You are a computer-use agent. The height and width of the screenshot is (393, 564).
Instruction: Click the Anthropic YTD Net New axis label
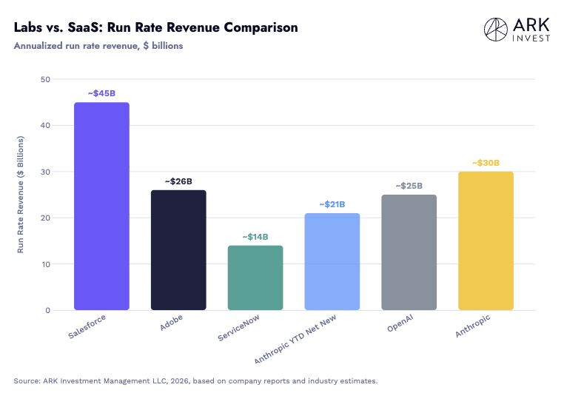tap(295, 339)
